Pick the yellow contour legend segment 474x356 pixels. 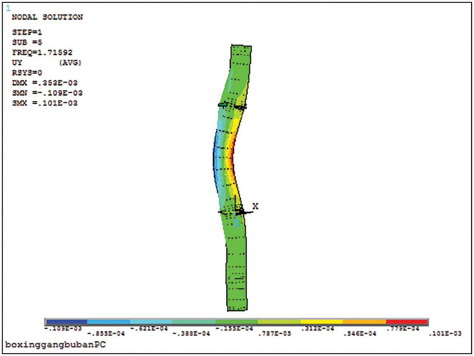point(321,322)
